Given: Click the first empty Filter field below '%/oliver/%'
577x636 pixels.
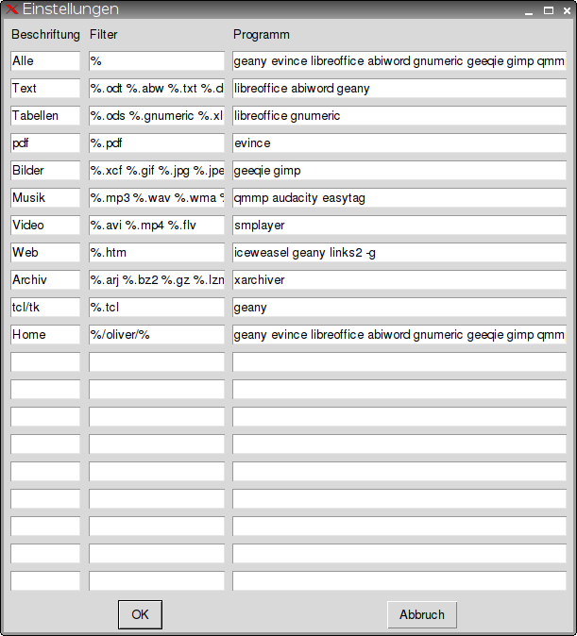Looking at the screenshot, I should click(157, 361).
